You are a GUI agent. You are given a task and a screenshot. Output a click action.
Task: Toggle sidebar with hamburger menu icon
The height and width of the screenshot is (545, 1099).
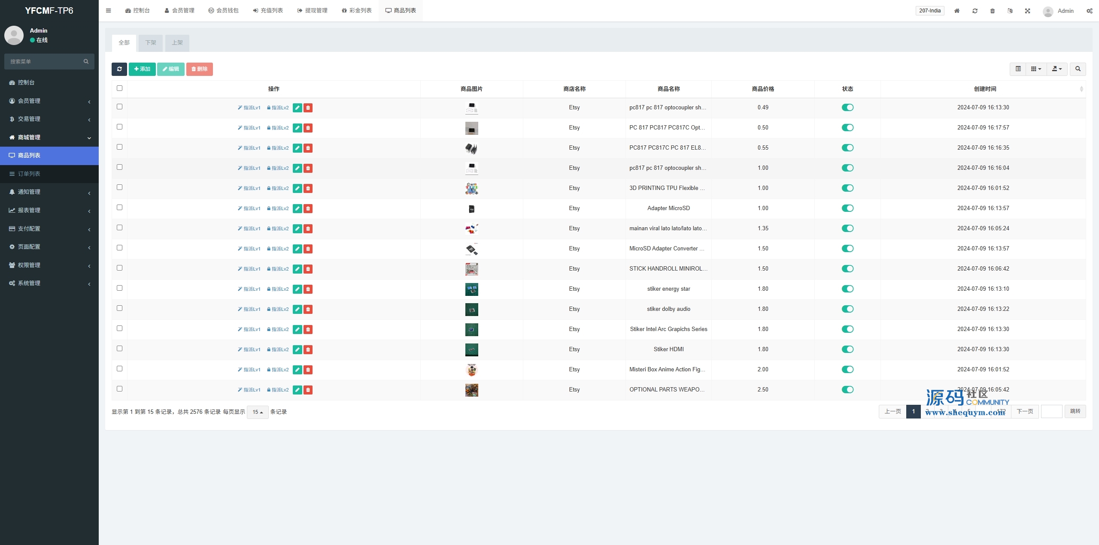tap(108, 11)
